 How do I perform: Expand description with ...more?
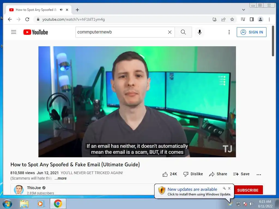60,178
